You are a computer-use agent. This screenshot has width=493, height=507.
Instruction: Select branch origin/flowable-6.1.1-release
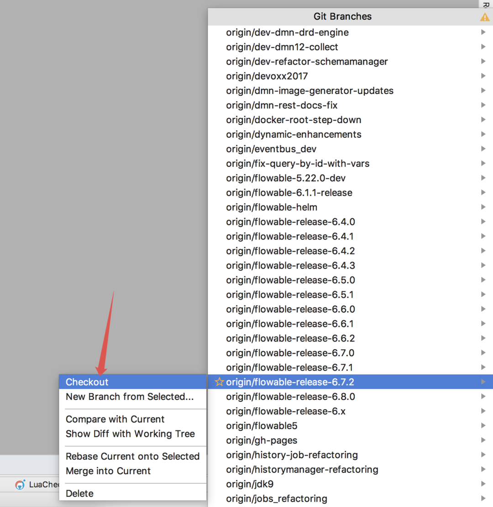(x=350, y=192)
